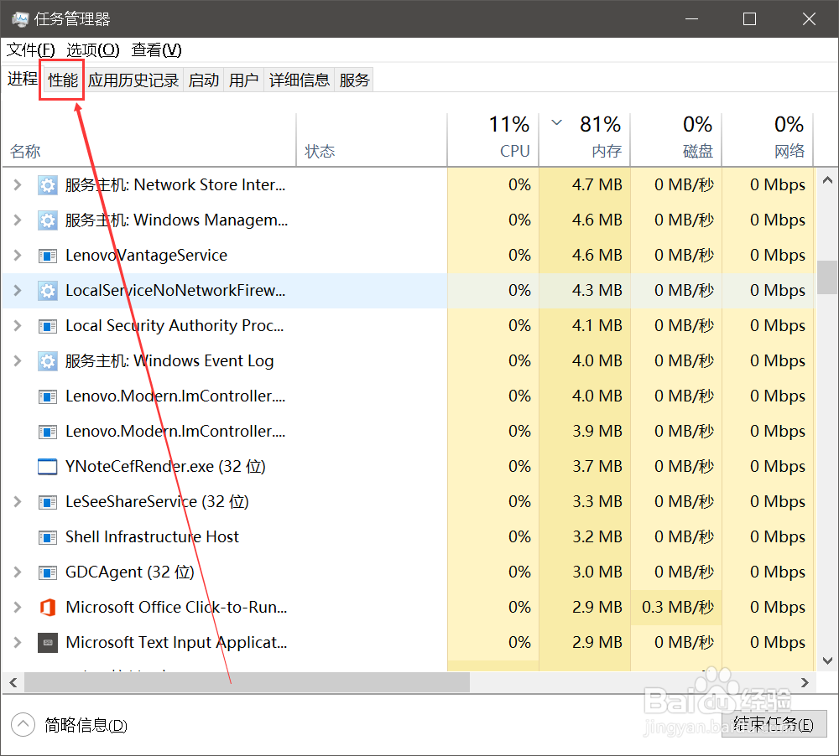
Task: Click the horizontal scrollbar thumb
Action: point(247,683)
